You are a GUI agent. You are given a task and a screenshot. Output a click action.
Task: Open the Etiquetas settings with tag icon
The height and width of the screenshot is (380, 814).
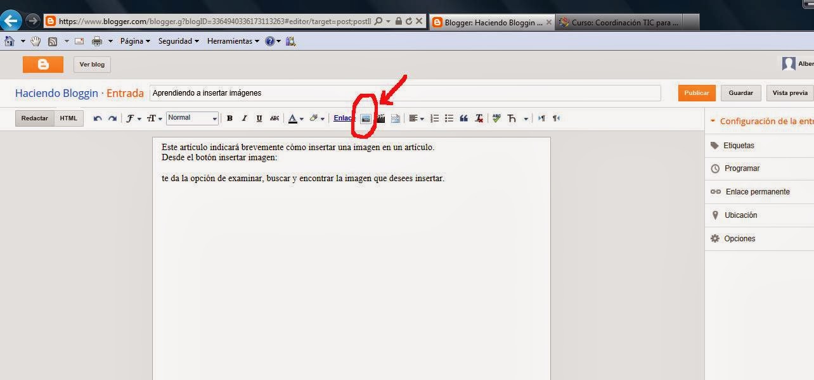(740, 145)
